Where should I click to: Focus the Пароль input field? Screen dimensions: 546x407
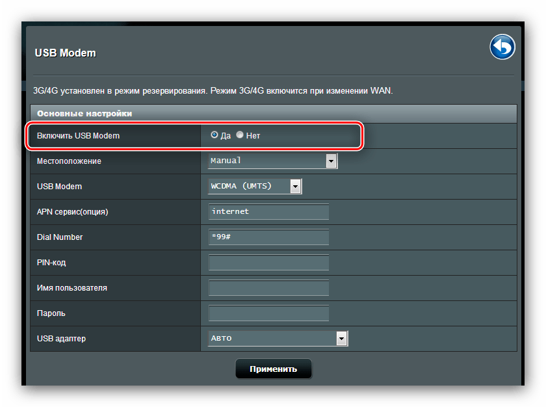pos(268,313)
